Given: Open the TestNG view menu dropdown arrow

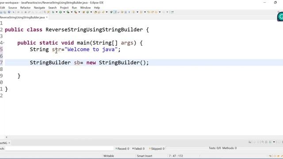Looking at the screenshot, I should point(274,142).
